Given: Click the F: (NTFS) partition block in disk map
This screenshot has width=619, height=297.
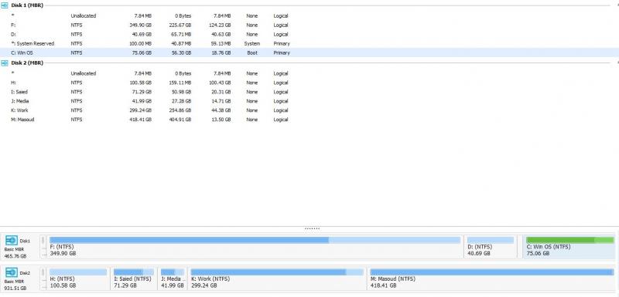Looking at the screenshot, I should 255,246.
